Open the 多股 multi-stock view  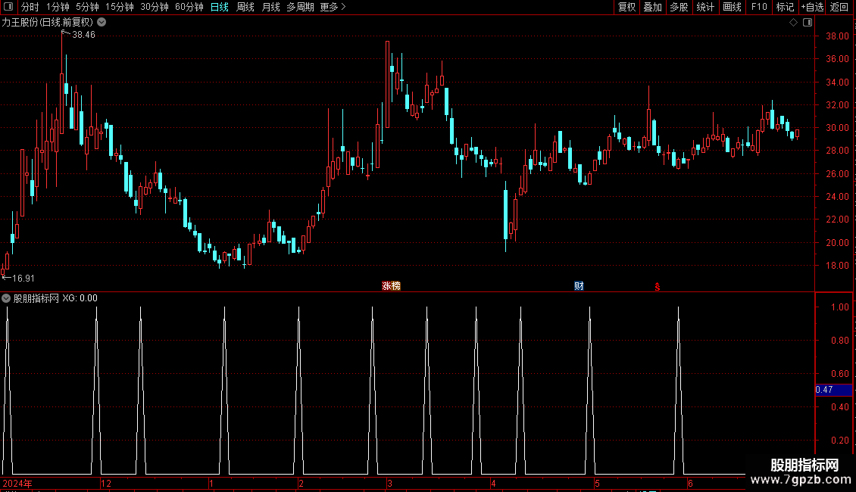click(x=679, y=7)
